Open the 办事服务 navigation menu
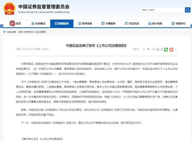The image size is (192, 142). pyautogui.click(x=108, y=24)
